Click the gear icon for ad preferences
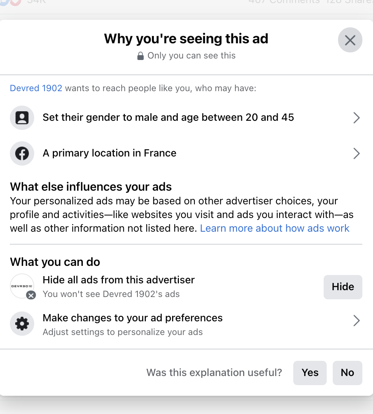This screenshot has width=373, height=414. [22, 324]
